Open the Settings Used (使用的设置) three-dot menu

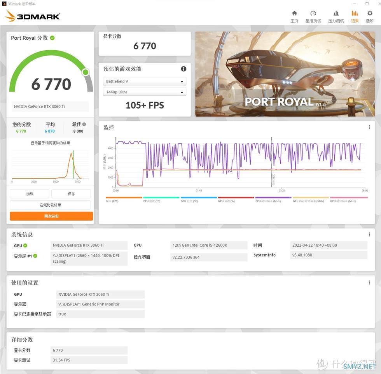[x=369, y=282]
